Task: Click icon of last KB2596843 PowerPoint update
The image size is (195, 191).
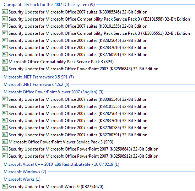Action: [x=5, y=149]
